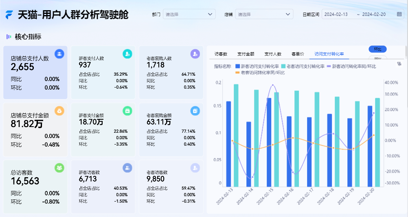408x217 pixels.
Task: Click the 天猫-用户人群分析驾驶舱 dashboard title
Action: (x=73, y=15)
